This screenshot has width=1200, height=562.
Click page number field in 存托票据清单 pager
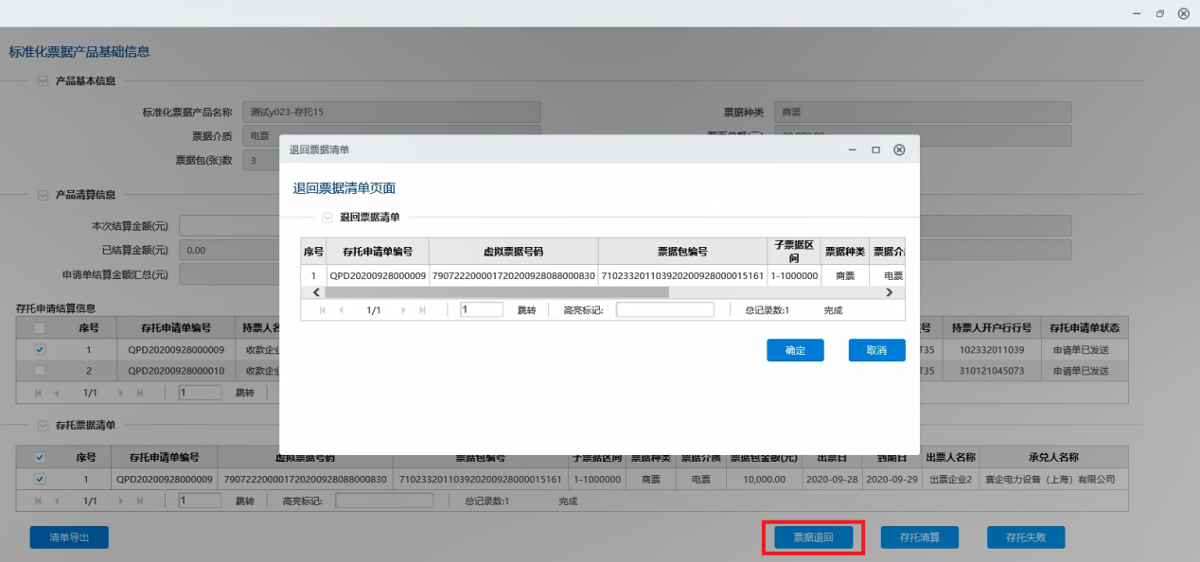click(x=200, y=501)
